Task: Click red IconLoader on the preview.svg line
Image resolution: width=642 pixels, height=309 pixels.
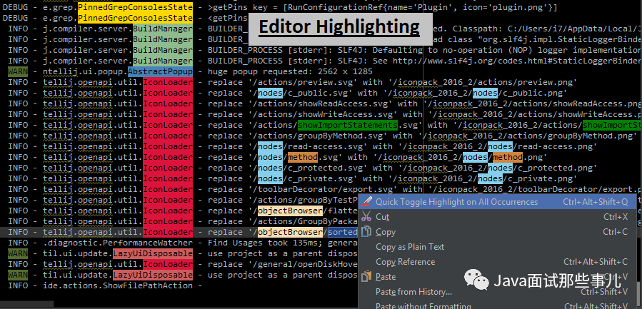Action: (x=167, y=83)
